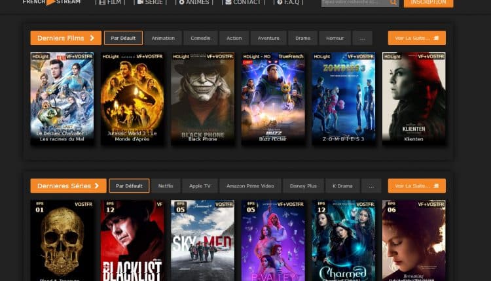Click the chevron on Derniers Films
Viewport: 491px width, 281px height.
pyautogui.click(x=92, y=38)
